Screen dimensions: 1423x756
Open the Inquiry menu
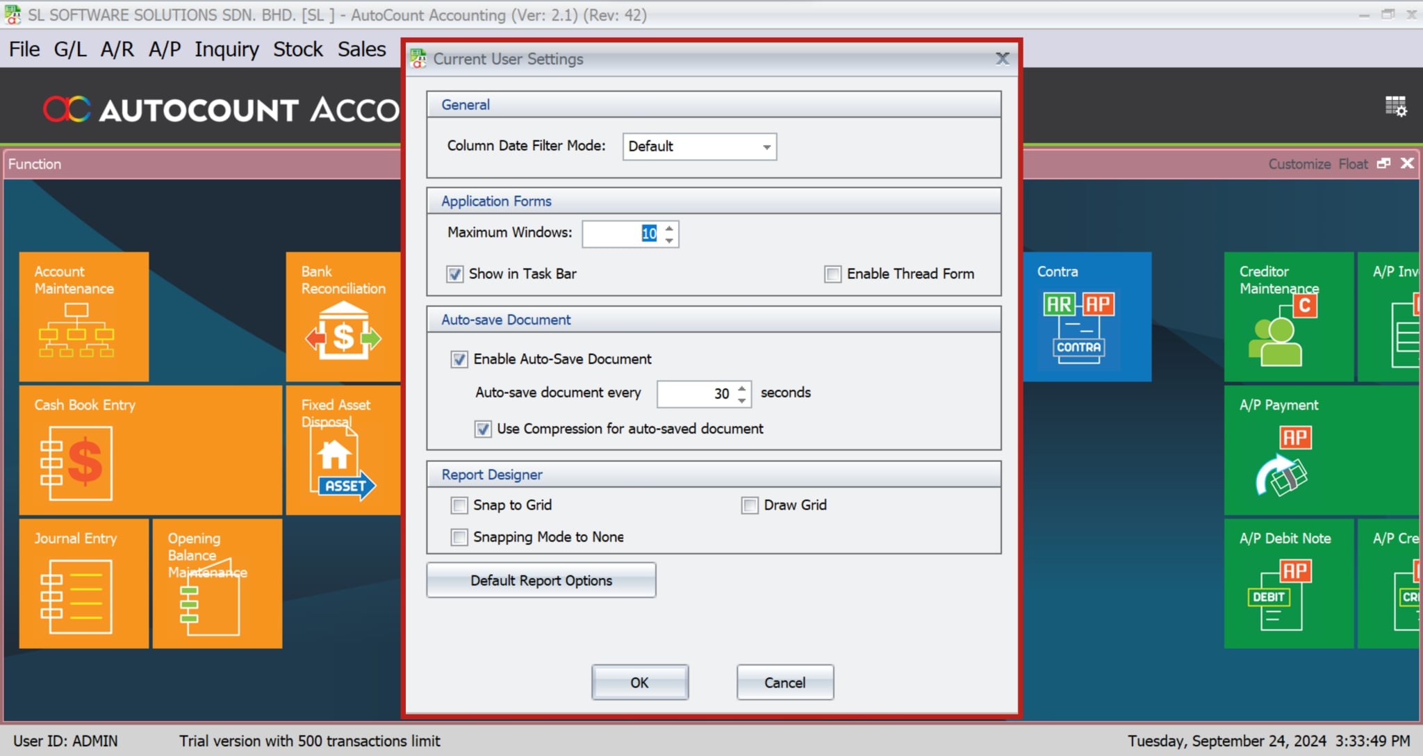tap(227, 49)
